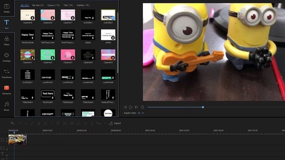Switch to the Title (14) tab

[x=68, y=5]
